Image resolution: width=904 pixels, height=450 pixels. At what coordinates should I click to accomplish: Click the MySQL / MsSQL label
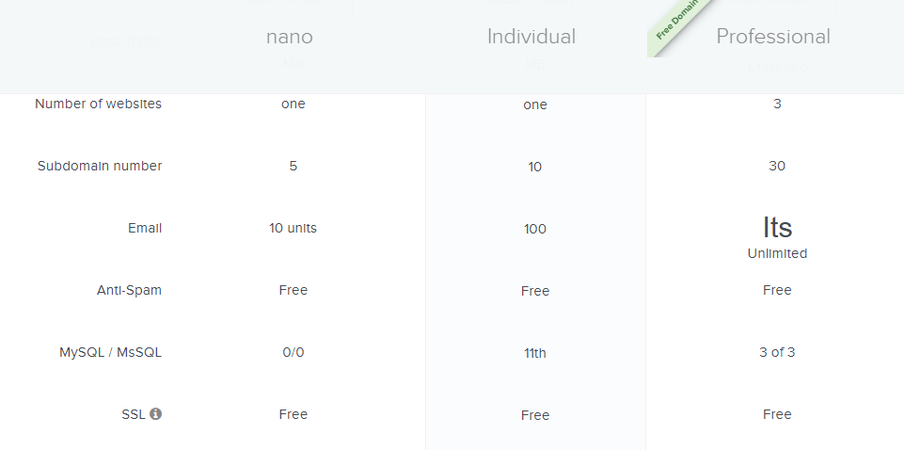pyautogui.click(x=111, y=352)
